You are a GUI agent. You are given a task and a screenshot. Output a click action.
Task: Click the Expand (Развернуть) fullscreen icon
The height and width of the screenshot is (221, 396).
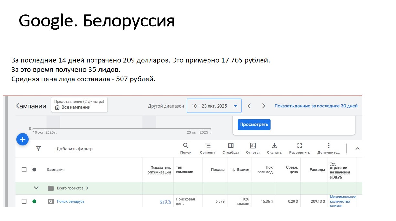[299, 146]
